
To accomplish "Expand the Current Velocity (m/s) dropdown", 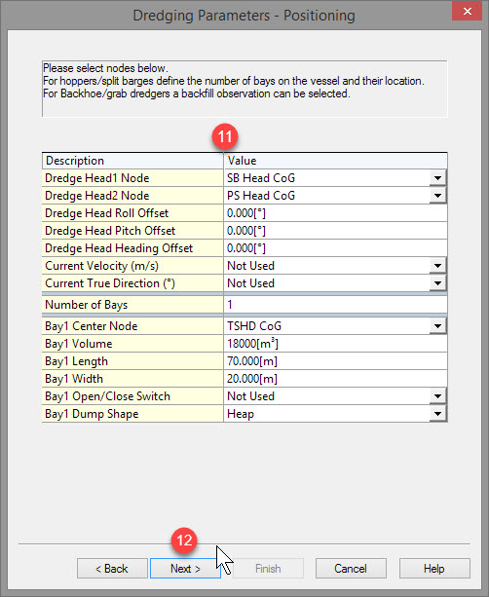I will click(438, 265).
